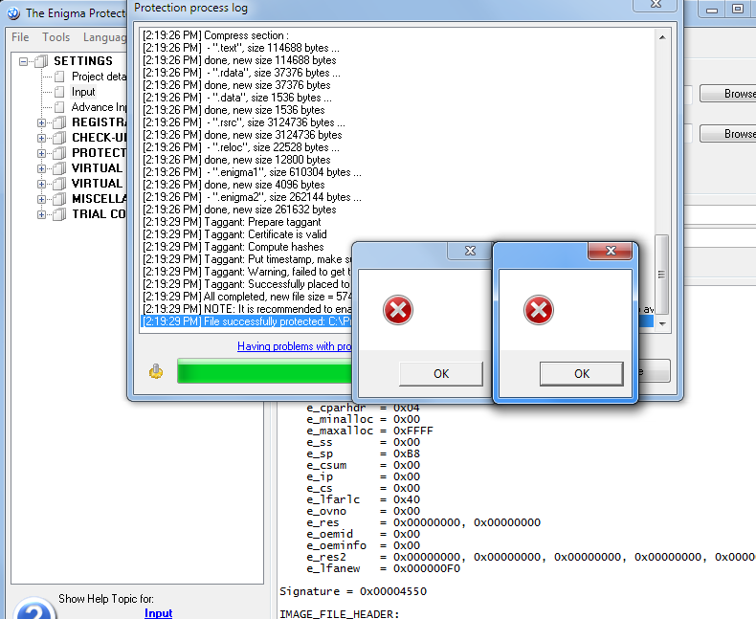Screen dimensions: 756x619
Task: Click the SETTINGS folder icon in tree
Action: (41, 61)
